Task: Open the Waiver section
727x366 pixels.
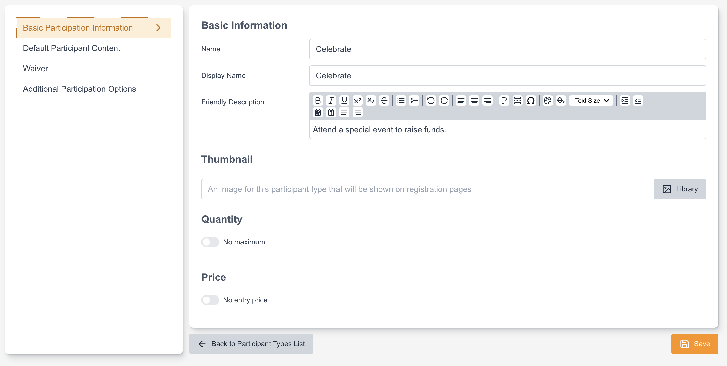Action: [x=35, y=68]
